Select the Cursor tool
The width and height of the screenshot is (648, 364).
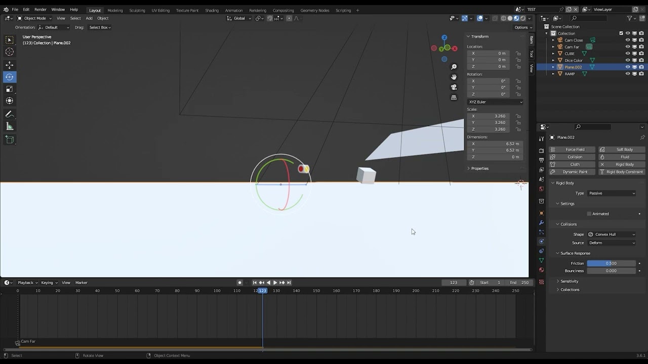(10, 52)
